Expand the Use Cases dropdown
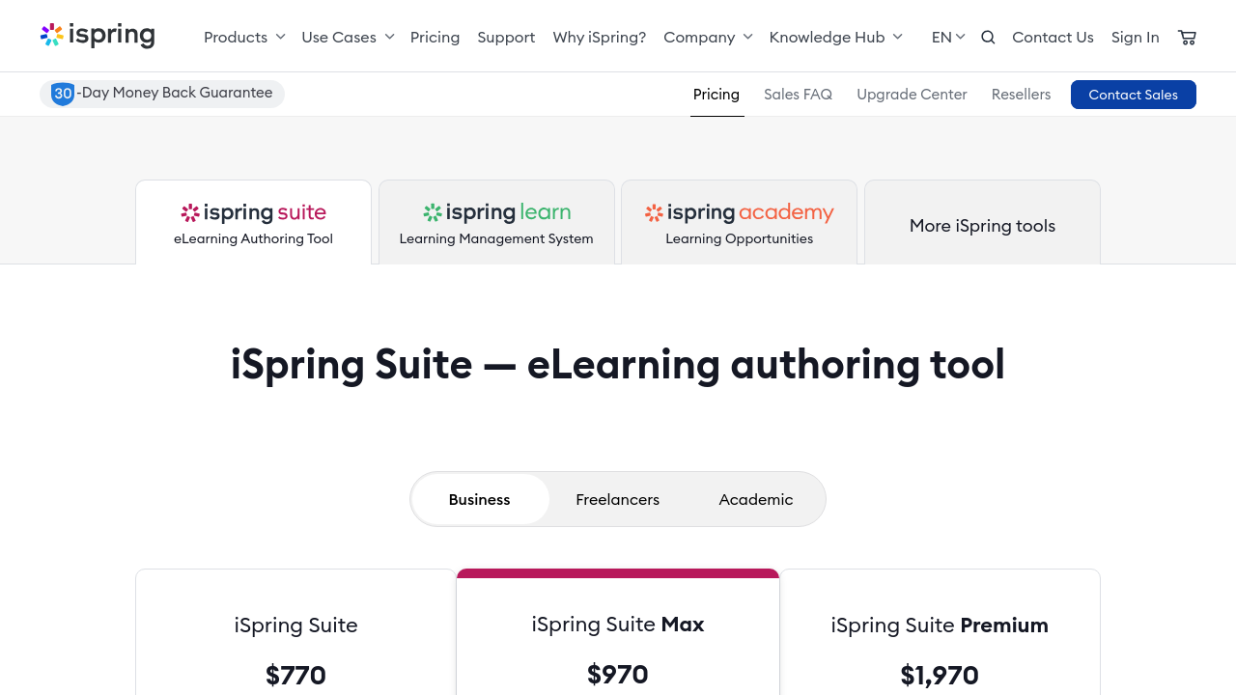Image resolution: width=1236 pixels, height=695 pixels. (348, 38)
